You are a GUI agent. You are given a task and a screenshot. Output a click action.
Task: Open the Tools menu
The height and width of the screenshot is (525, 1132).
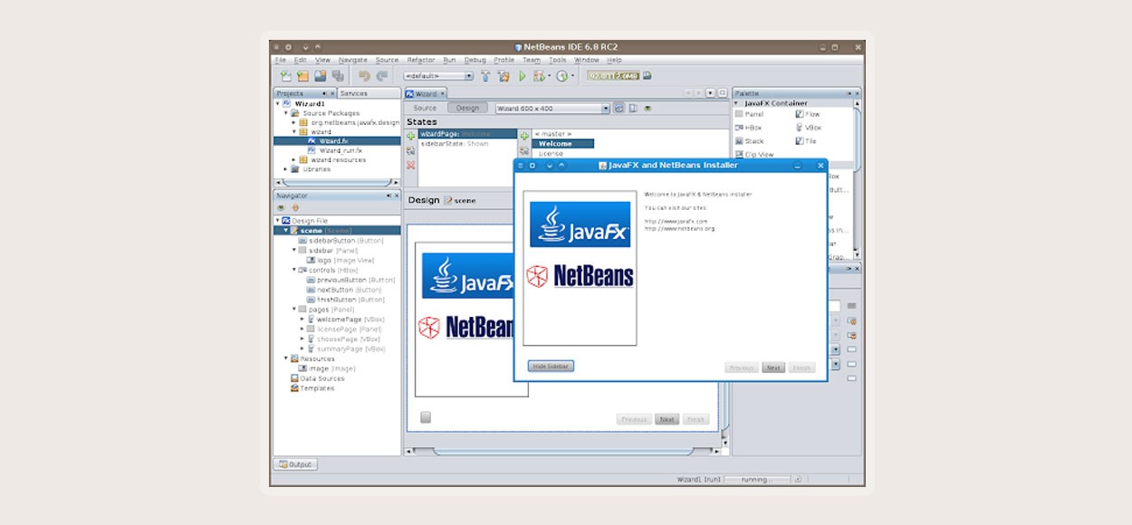tap(558, 60)
